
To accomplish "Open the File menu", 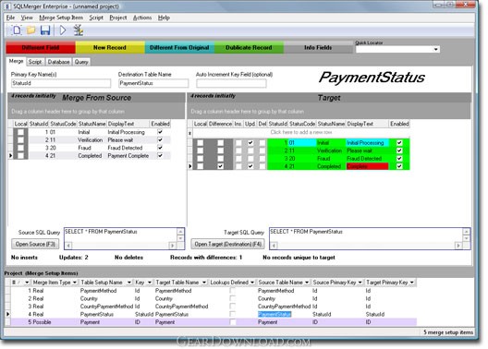I will click(x=10, y=18).
